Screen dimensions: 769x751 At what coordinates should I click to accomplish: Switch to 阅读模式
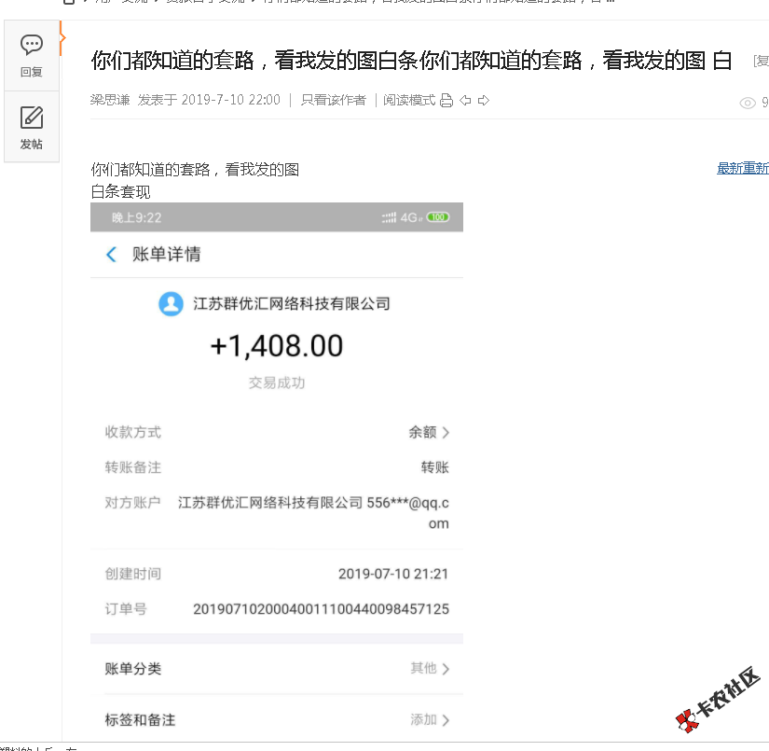[409, 100]
